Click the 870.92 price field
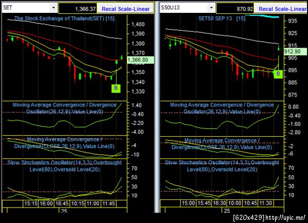Image resolution: width=308 pixels, height=223 pixels. pyautogui.click(x=235, y=9)
